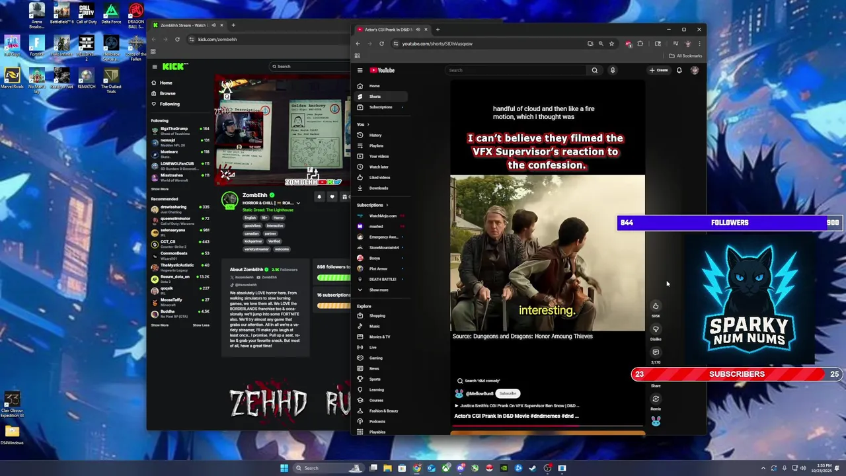Click the YouTube address bar URL
The width and height of the screenshot is (846, 476).
[x=437, y=44]
